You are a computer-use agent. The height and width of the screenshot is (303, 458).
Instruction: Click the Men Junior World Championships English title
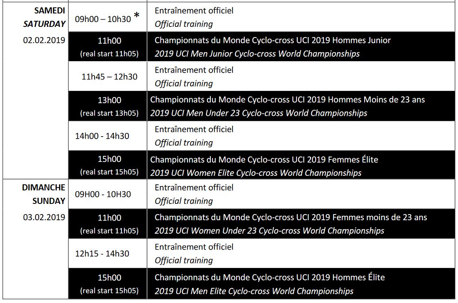(x=257, y=54)
